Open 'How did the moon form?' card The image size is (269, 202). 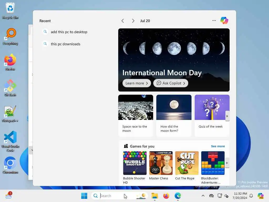[174, 115]
